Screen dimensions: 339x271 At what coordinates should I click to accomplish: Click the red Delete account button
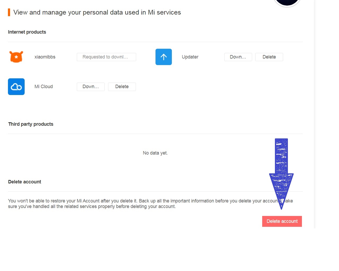coord(282,222)
